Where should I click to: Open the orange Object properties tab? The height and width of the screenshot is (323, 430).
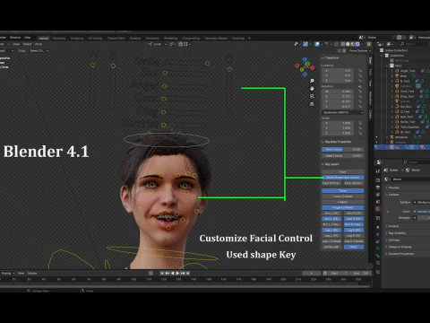point(378,227)
